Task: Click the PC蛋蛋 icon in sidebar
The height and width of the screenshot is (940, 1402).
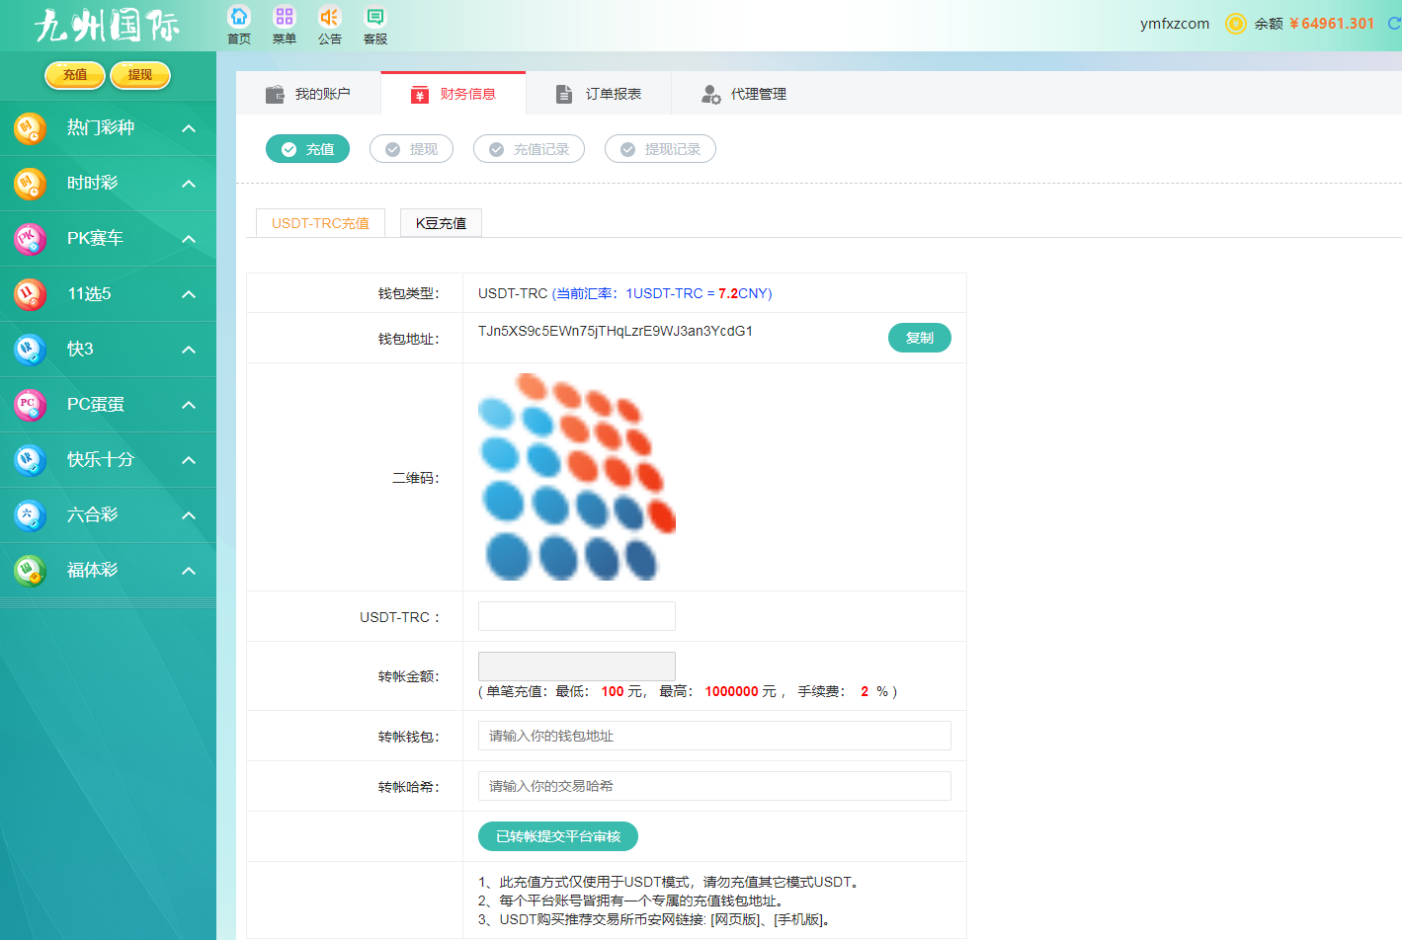Action: [x=30, y=405]
